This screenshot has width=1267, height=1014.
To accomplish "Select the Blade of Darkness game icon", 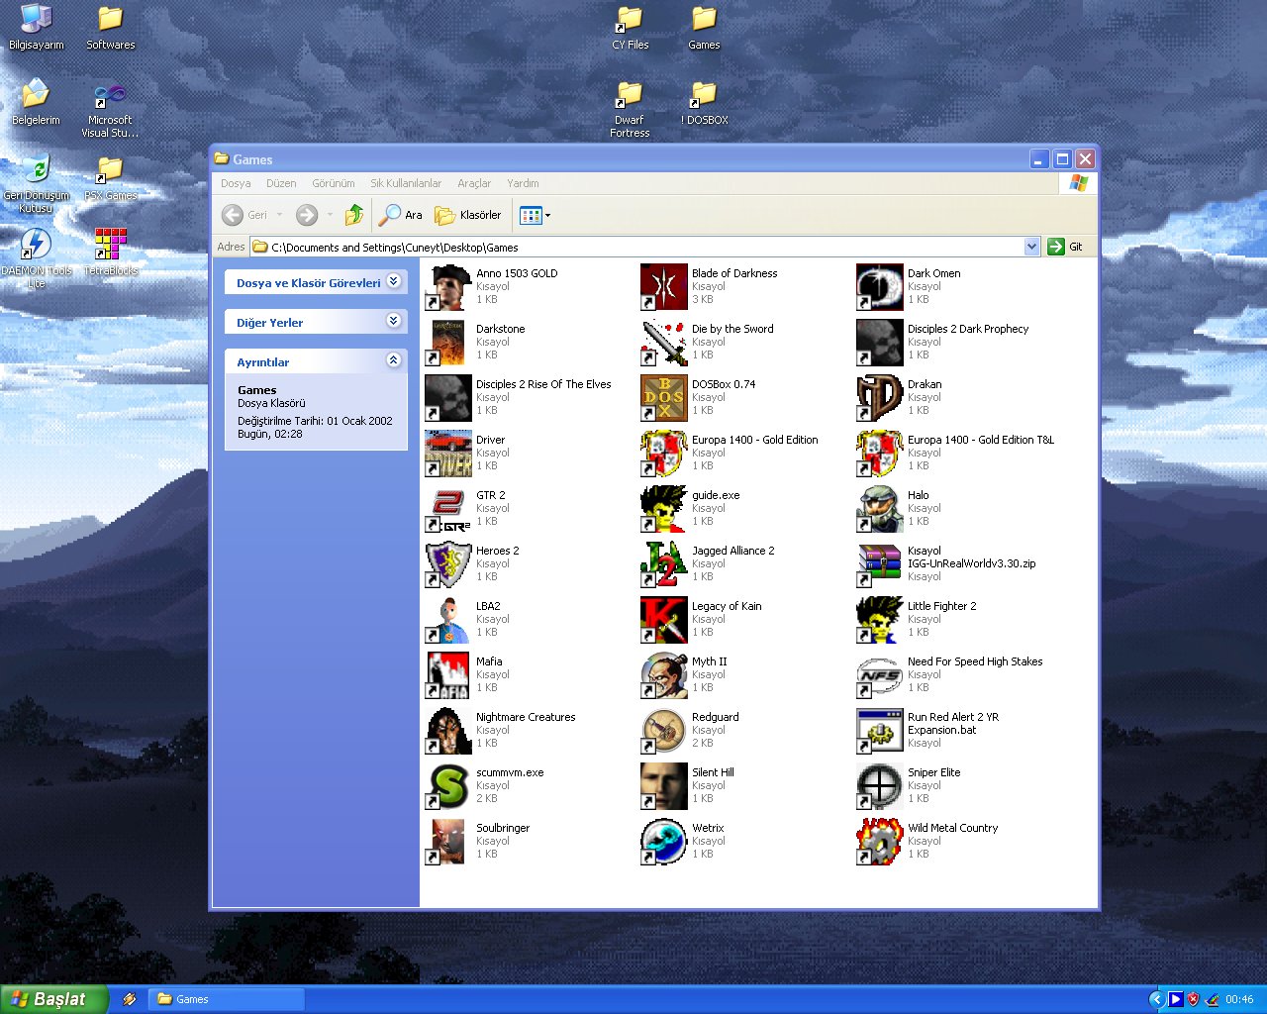I will 663,287.
